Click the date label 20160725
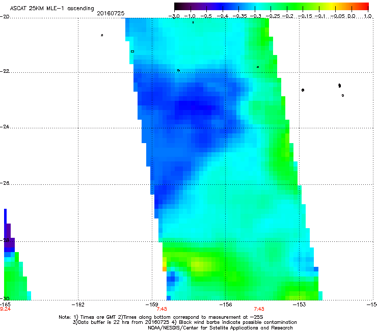This screenshot has width=377, height=331. [111, 13]
